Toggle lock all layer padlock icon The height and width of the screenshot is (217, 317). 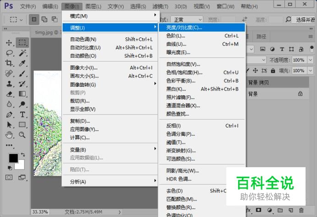pos(273,70)
